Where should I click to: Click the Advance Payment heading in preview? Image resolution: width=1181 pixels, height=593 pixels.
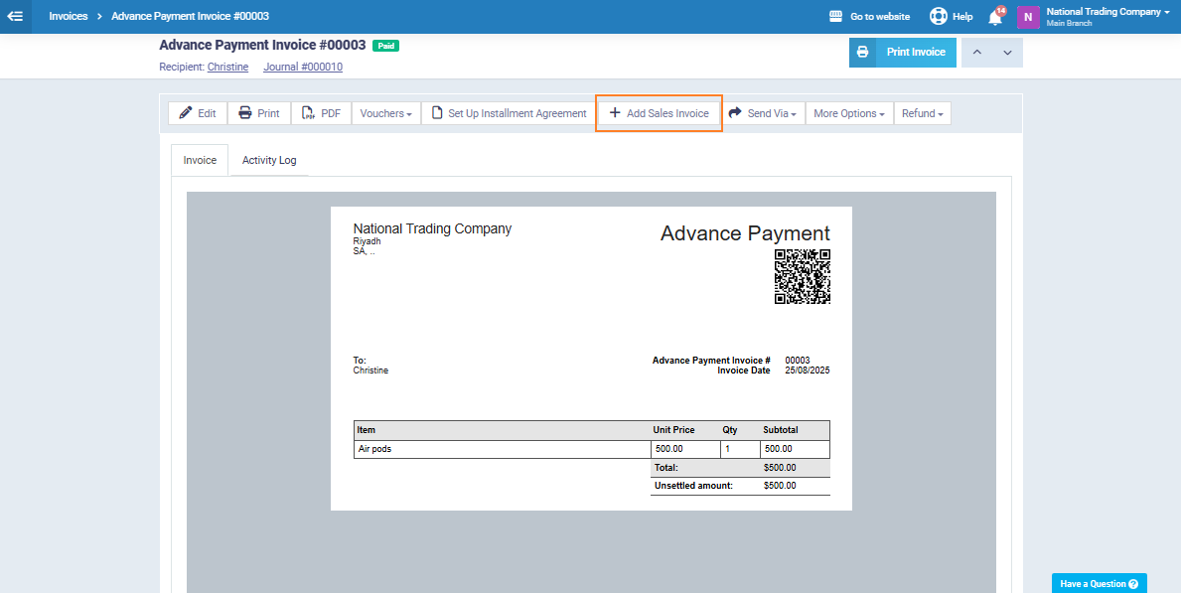[x=745, y=233]
